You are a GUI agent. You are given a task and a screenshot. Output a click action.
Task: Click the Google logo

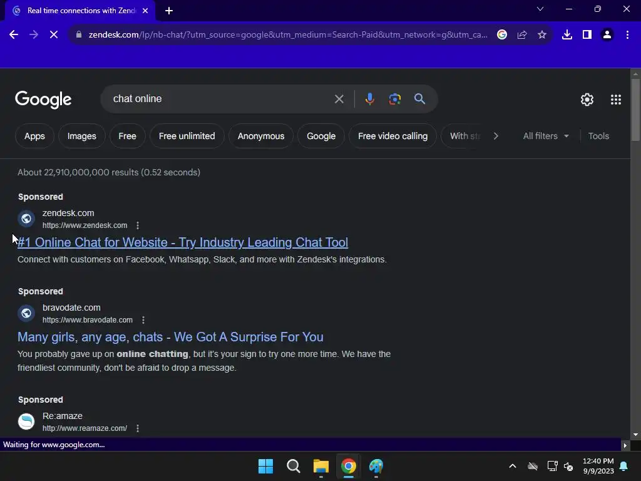coord(43,100)
